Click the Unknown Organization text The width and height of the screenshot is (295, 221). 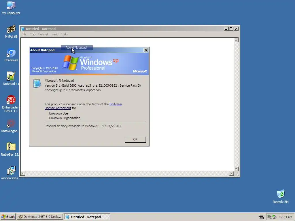click(x=65, y=118)
